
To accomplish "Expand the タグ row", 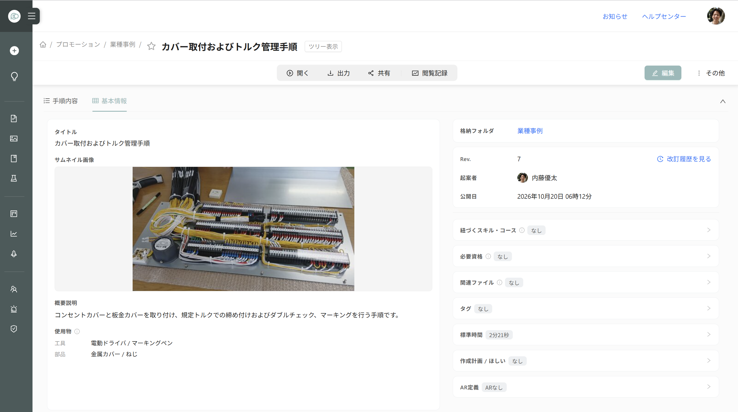I will pos(586,308).
